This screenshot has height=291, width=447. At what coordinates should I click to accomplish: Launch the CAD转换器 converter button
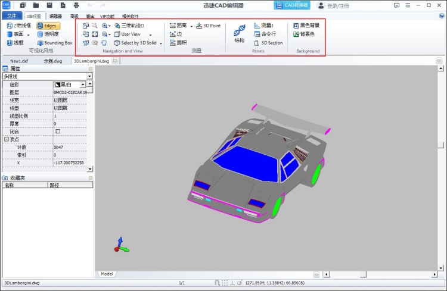coord(292,5)
